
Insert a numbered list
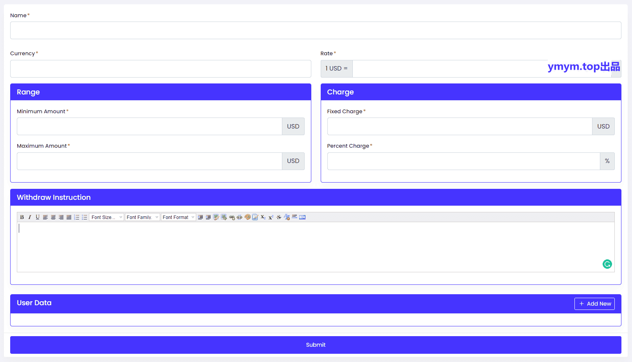[77, 217]
